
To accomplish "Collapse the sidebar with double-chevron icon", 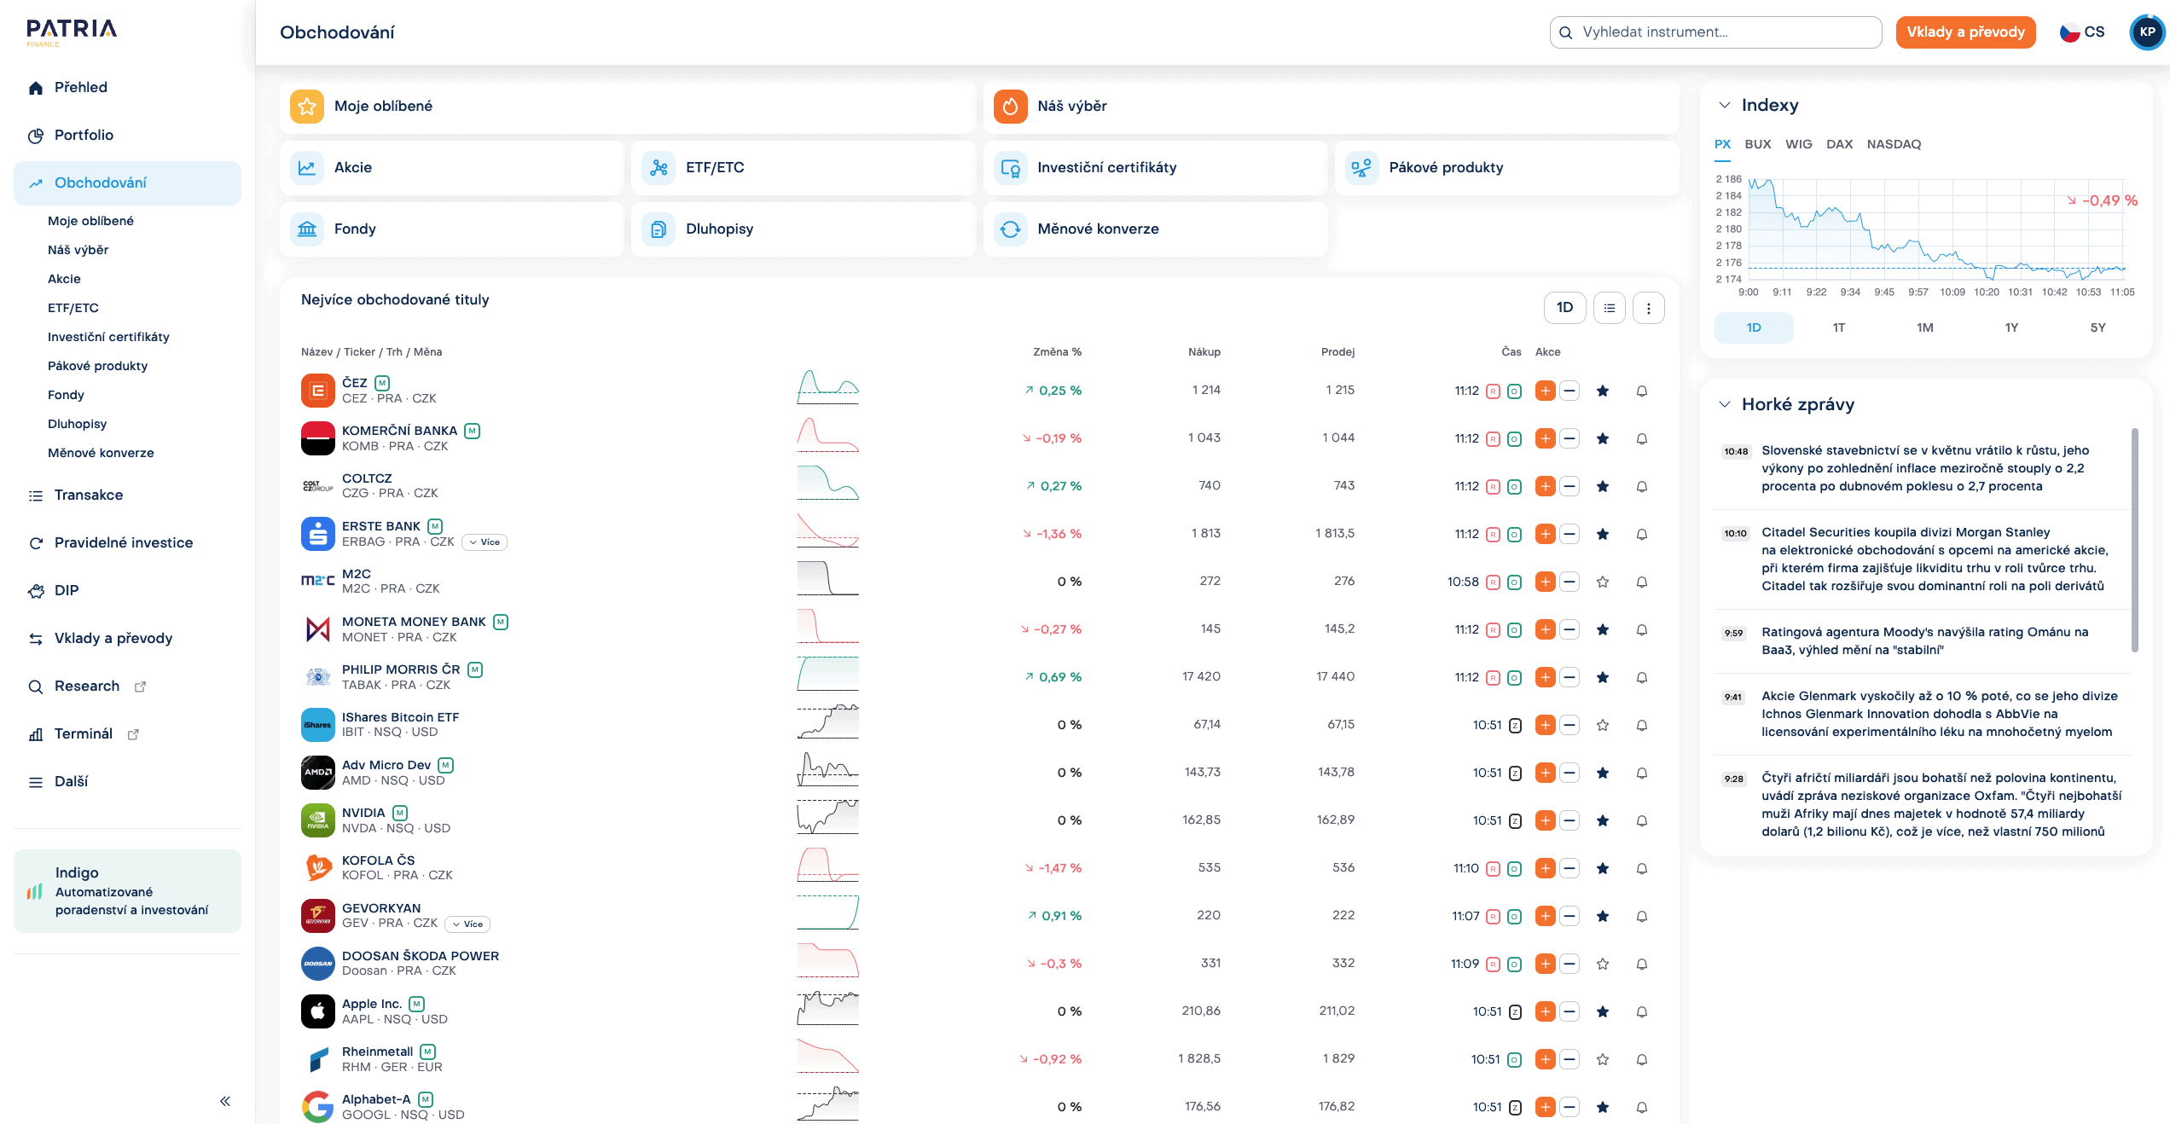I will tap(225, 1101).
